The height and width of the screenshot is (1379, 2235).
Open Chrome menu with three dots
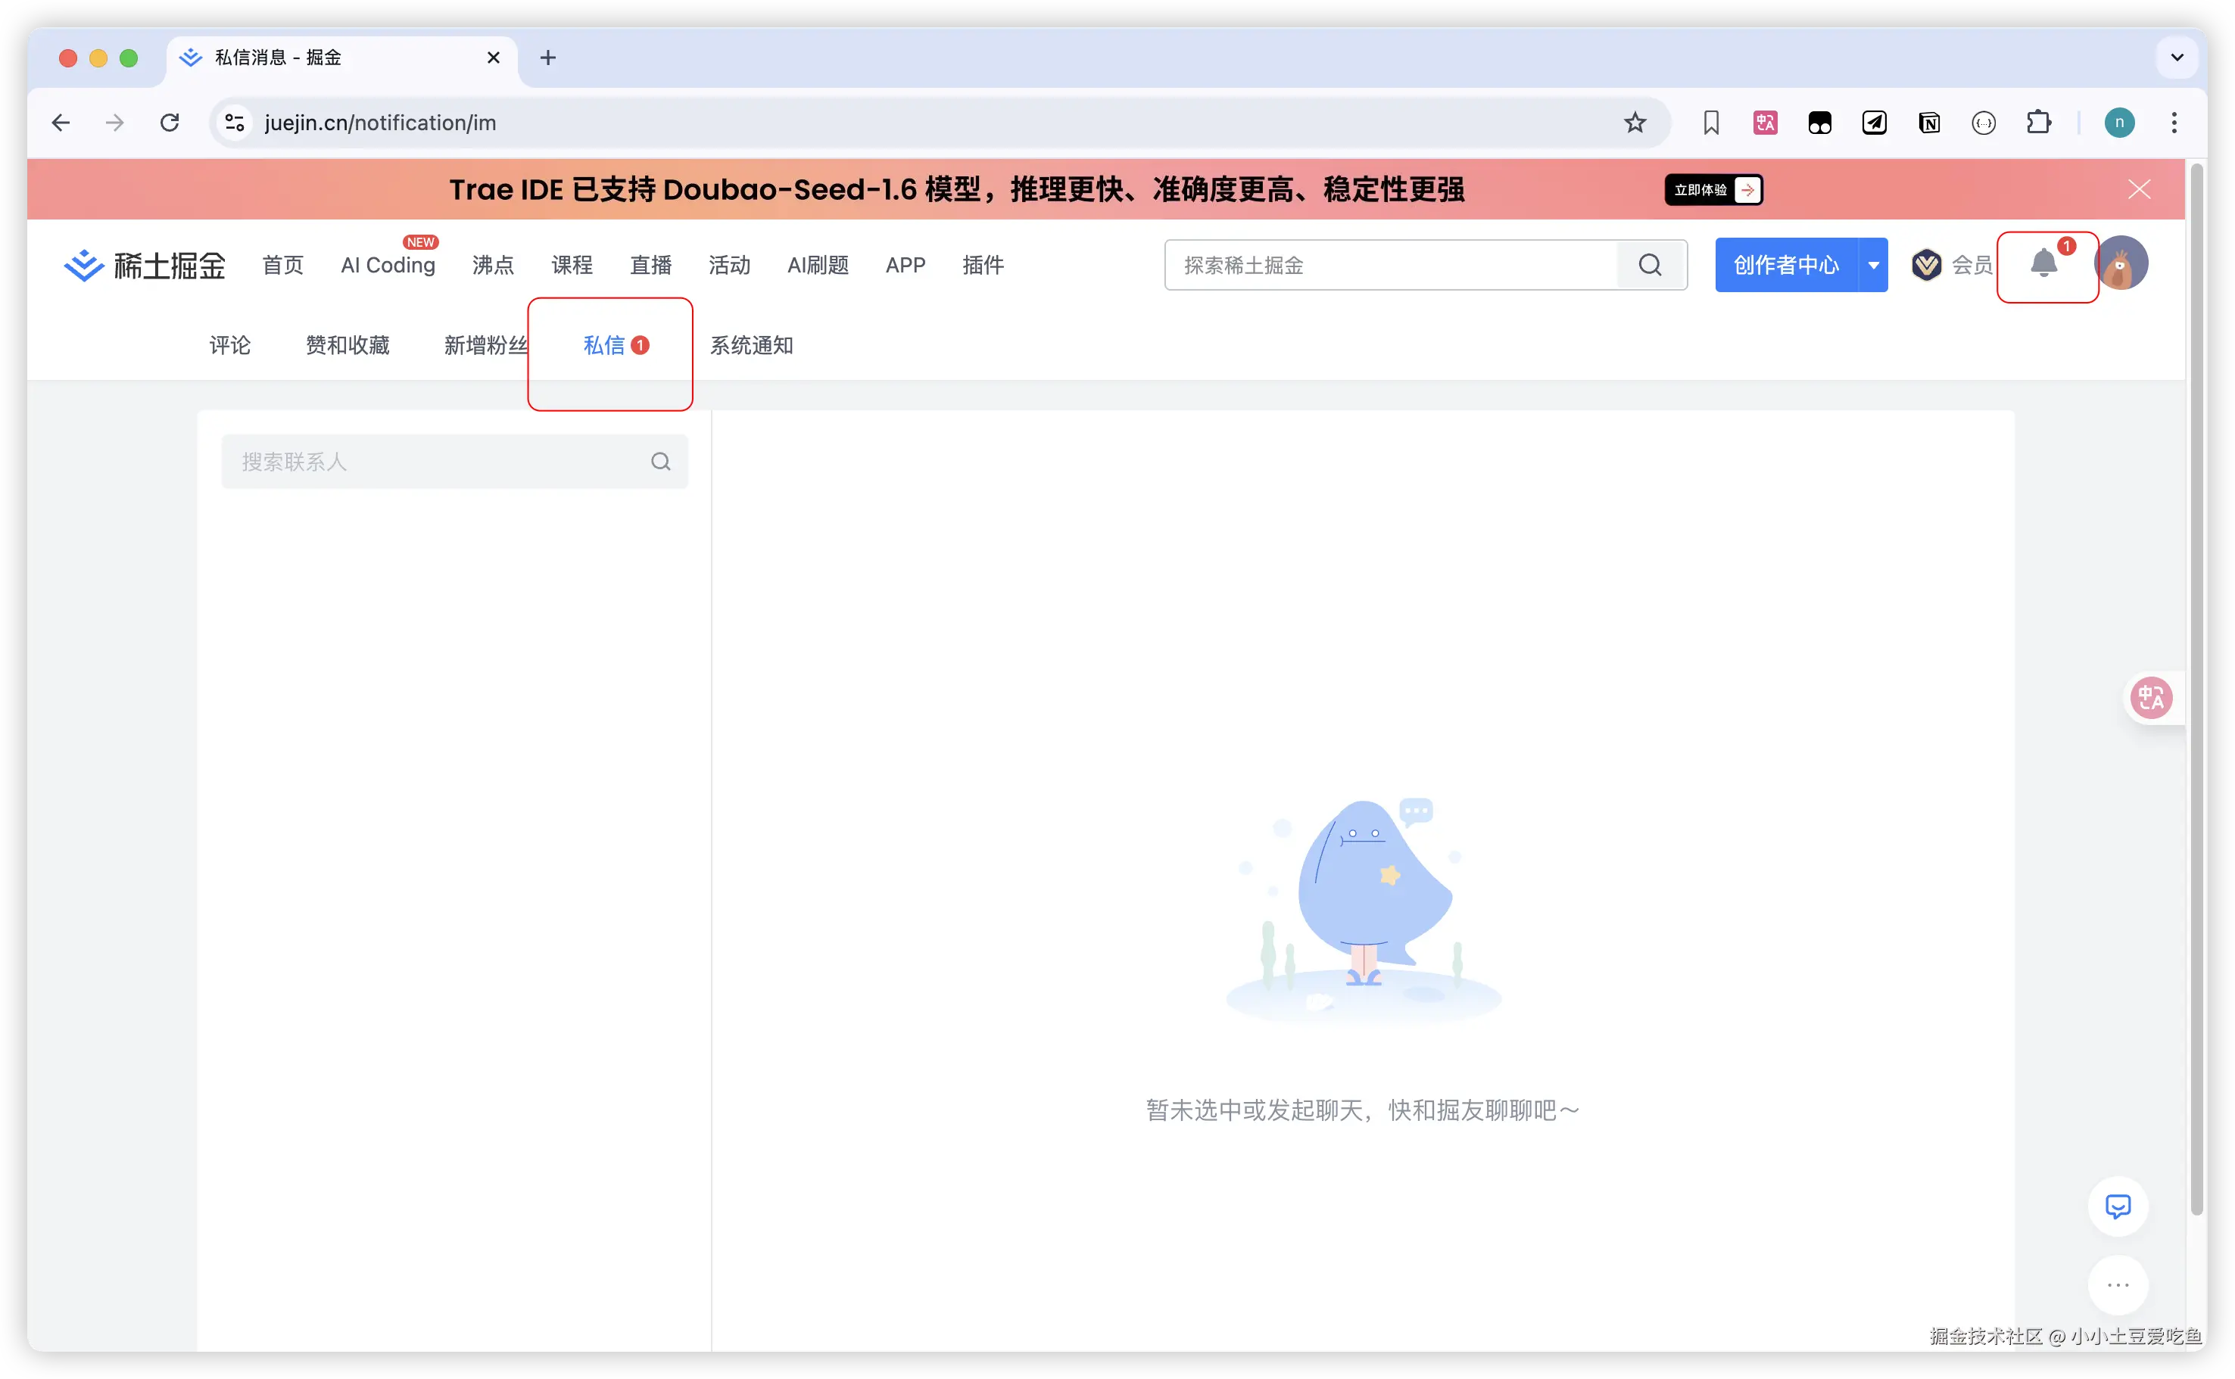click(2174, 121)
